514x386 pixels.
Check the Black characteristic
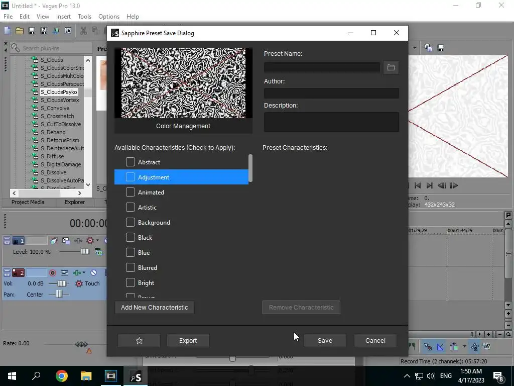(x=131, y=237)
